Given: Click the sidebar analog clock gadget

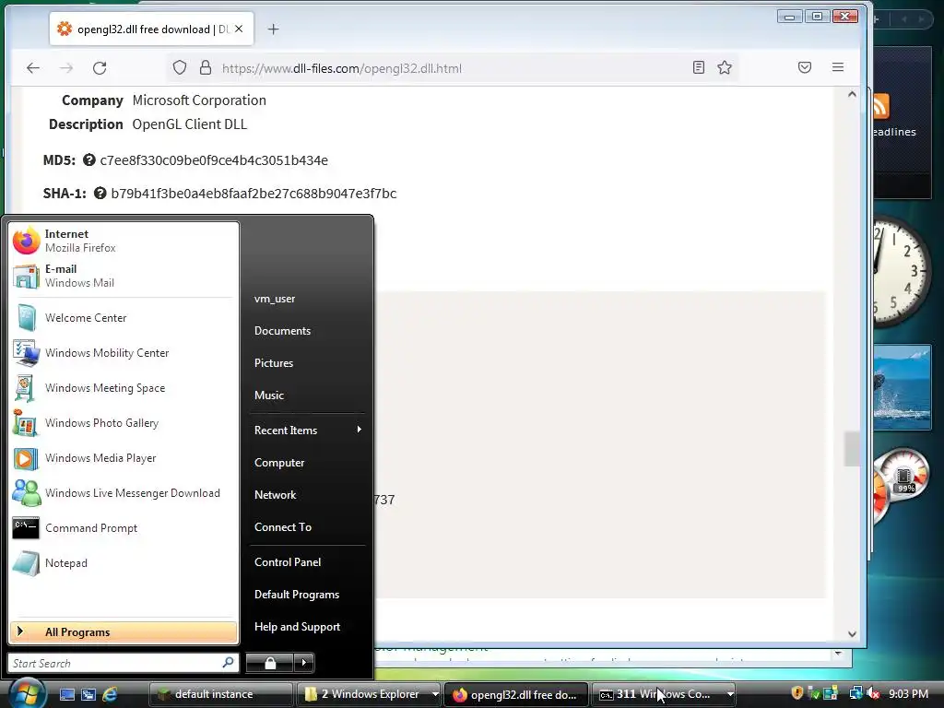Looking at the screenshot, I should tap(901, 270).
